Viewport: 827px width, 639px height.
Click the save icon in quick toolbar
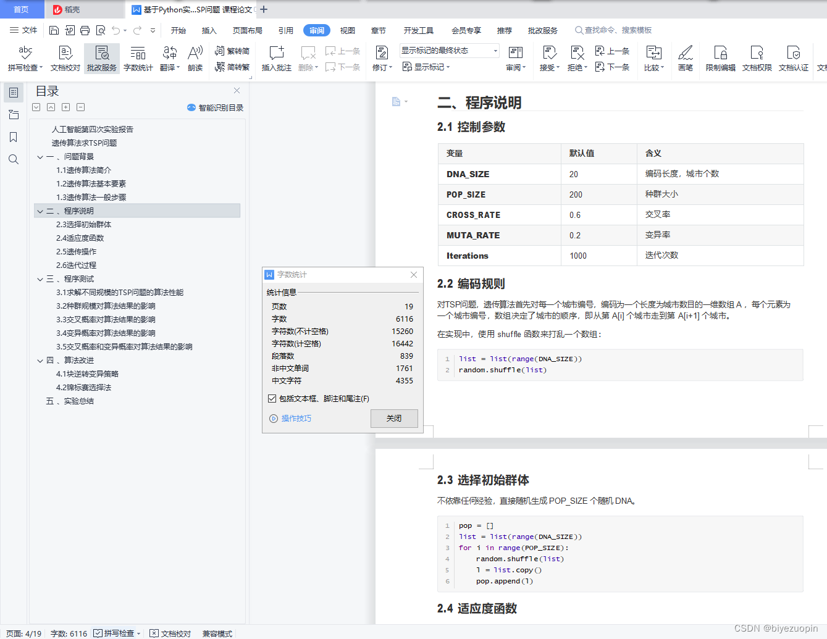click(54, 30)
